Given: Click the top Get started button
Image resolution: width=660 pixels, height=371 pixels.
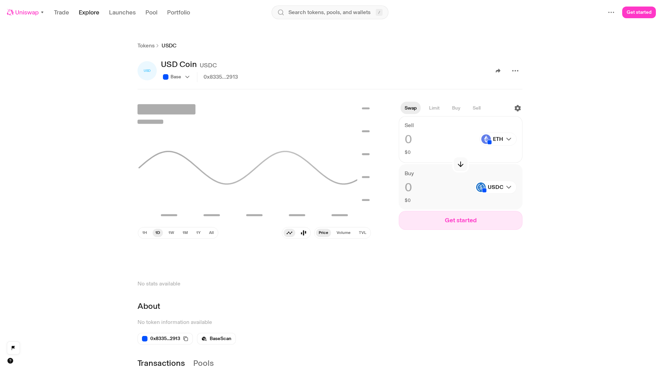Looking at the screenshot, I should (639, 12).
